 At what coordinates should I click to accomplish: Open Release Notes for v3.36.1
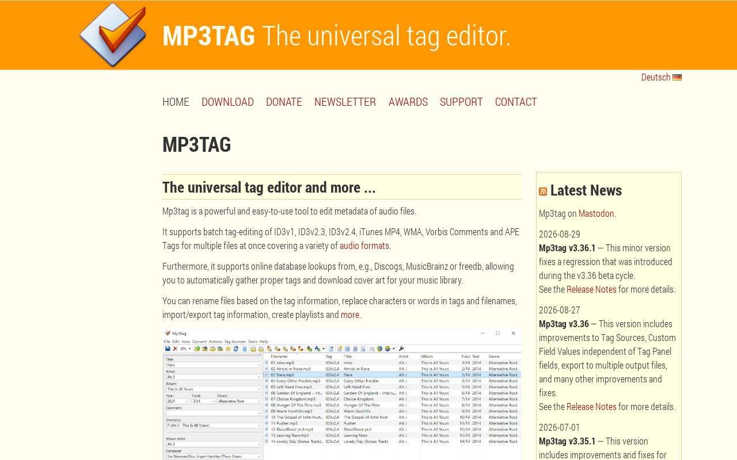pyautogui.click(x=591, y=289)
